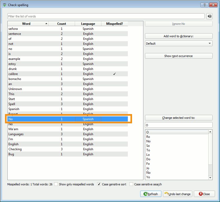Focus the replacement word field containing O

pyautogui.click(x=179, y=125)
